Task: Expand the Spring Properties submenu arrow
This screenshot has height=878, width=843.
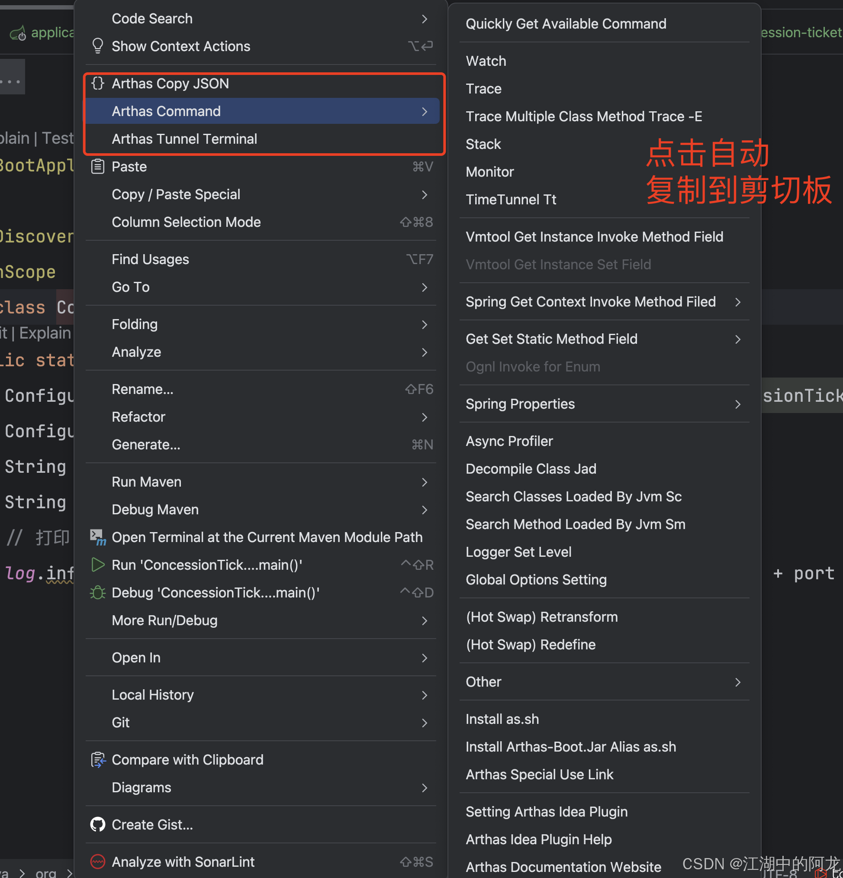Action: [737, 404]
